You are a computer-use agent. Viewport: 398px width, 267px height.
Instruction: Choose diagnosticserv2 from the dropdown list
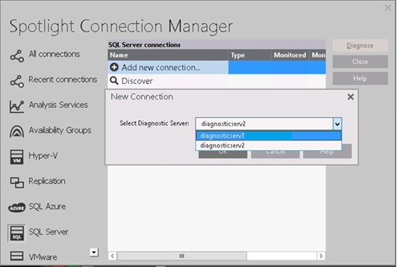268,145
